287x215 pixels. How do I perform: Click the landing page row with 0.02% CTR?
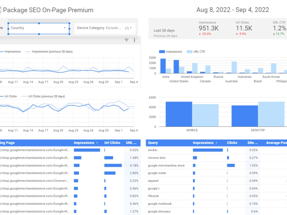(x=70, y=150)
